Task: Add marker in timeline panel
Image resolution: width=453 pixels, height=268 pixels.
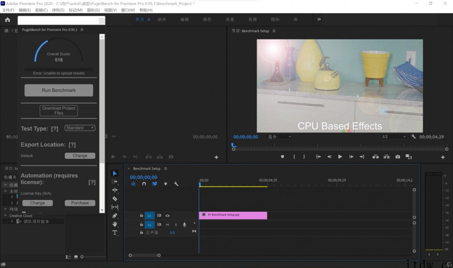Action: point(165,184)
